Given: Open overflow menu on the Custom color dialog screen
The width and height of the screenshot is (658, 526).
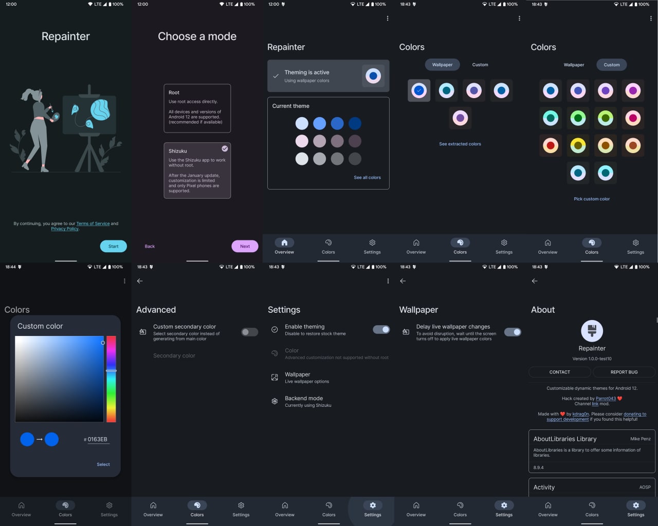Looking at the screenshot, I should (124, 281).
